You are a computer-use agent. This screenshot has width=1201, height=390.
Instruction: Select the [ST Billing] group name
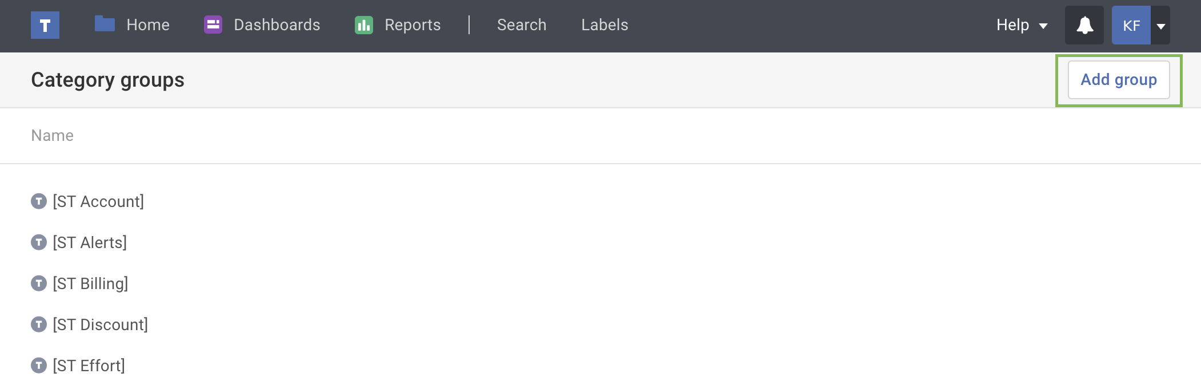[x=90, y=283]
